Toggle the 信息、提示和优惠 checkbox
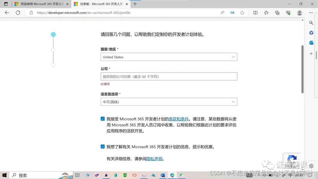 (x=103, y=147)
